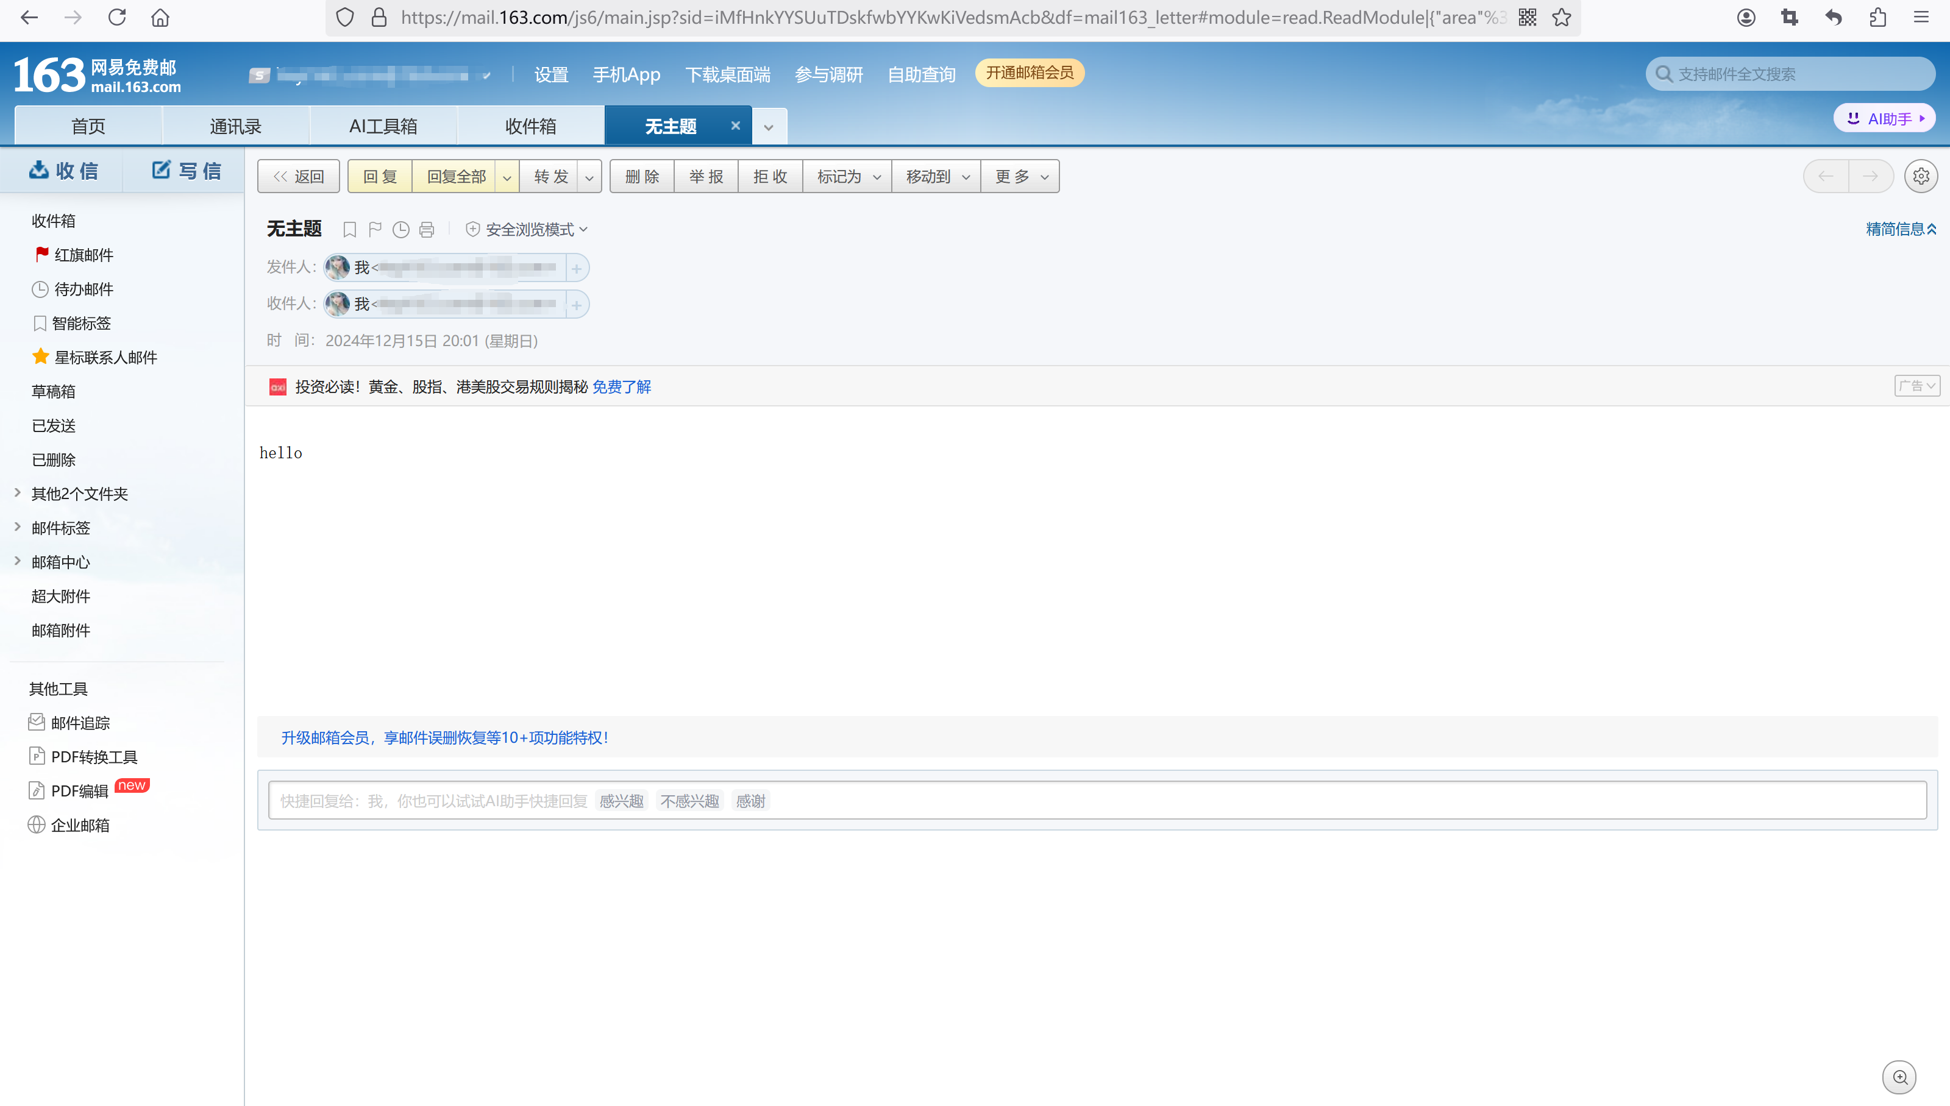Select the PDF转换工具 tool icon
This screenshot has width=1950, height=1106.
coord(37,757)
